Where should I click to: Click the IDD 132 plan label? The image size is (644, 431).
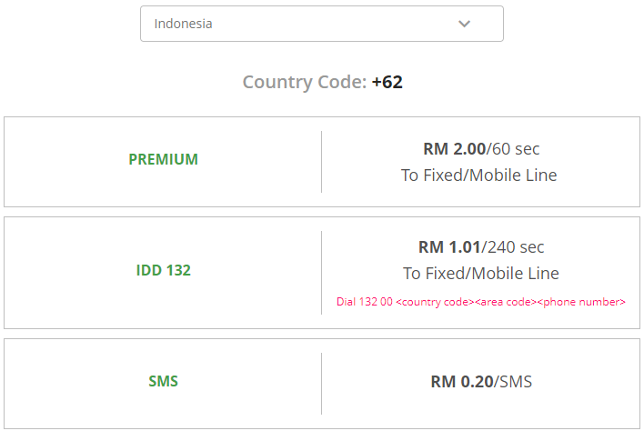tap(163, 270)
